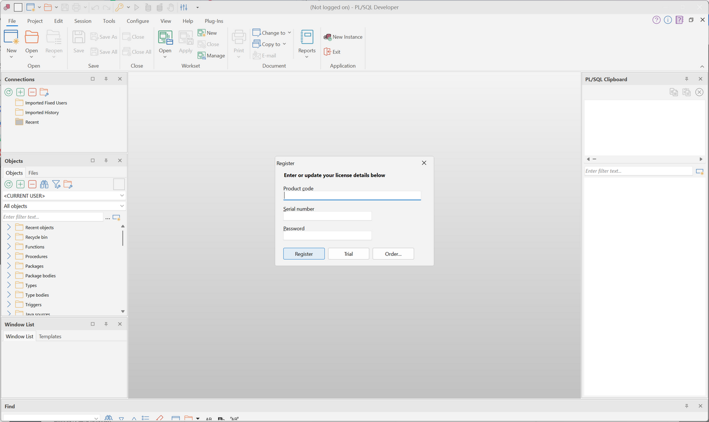The height and width of the screenshot is (422, 709).
Task: Click the New Instance icon in ribbon
Action: point(327,37)
